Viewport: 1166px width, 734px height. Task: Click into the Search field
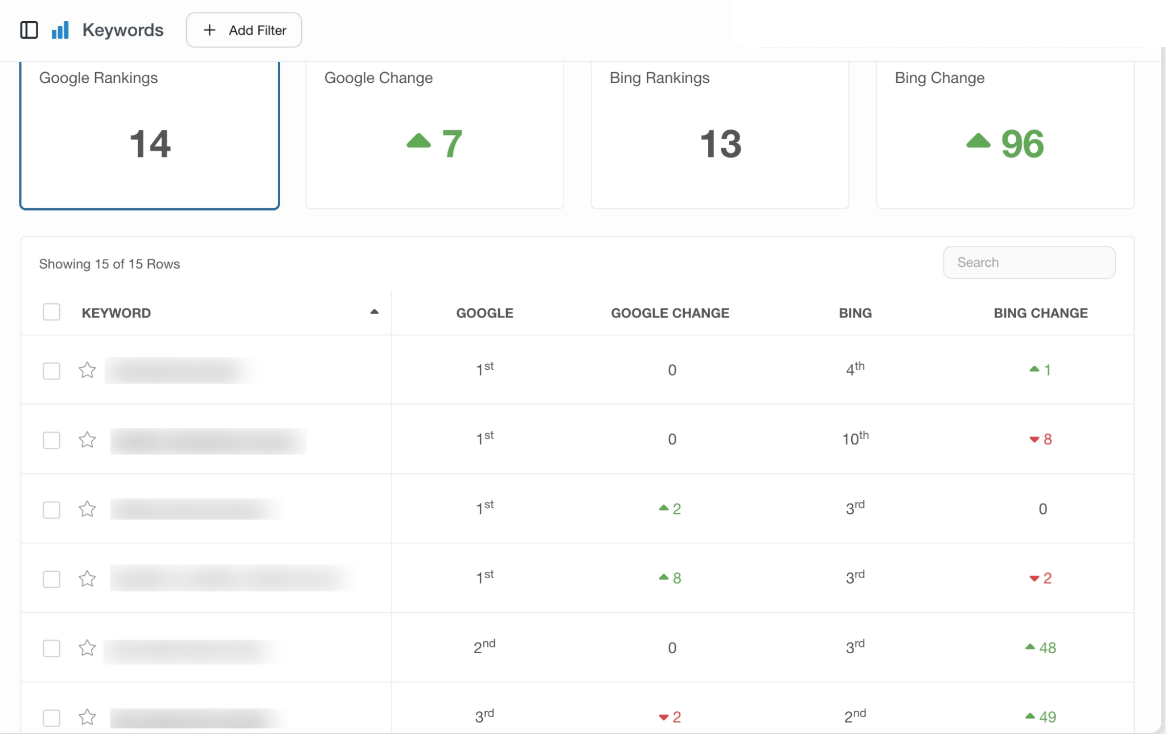click(1029, 262)
